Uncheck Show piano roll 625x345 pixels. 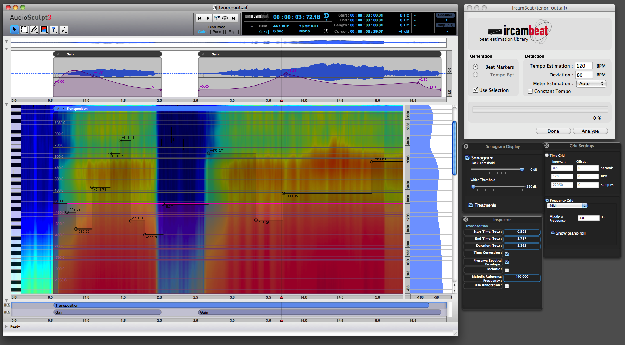pos(553,233)
